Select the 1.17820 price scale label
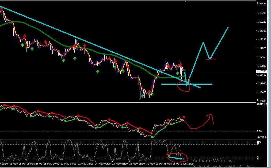271x168 pixels. pyautogui.click(x=262, y=48)
